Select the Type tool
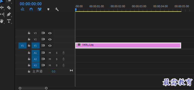194x90 pixels. (9, 21)
